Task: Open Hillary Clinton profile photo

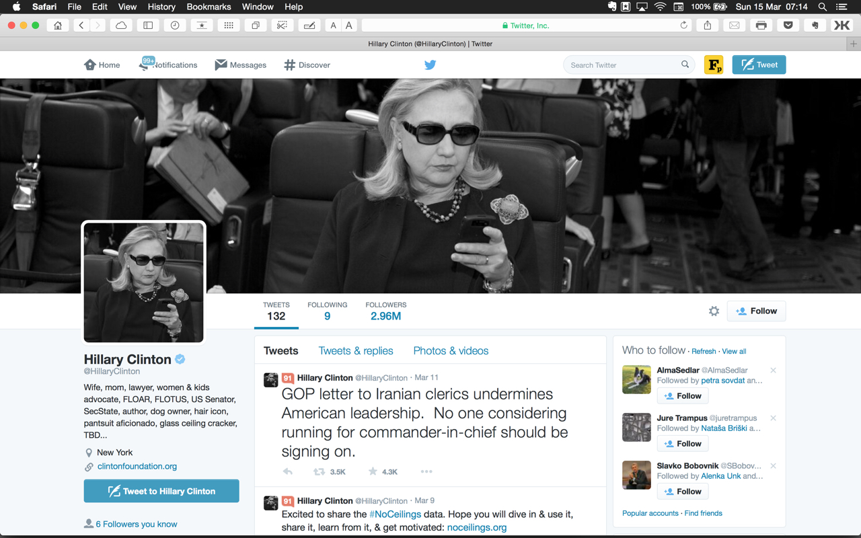Action: (143, 282)
